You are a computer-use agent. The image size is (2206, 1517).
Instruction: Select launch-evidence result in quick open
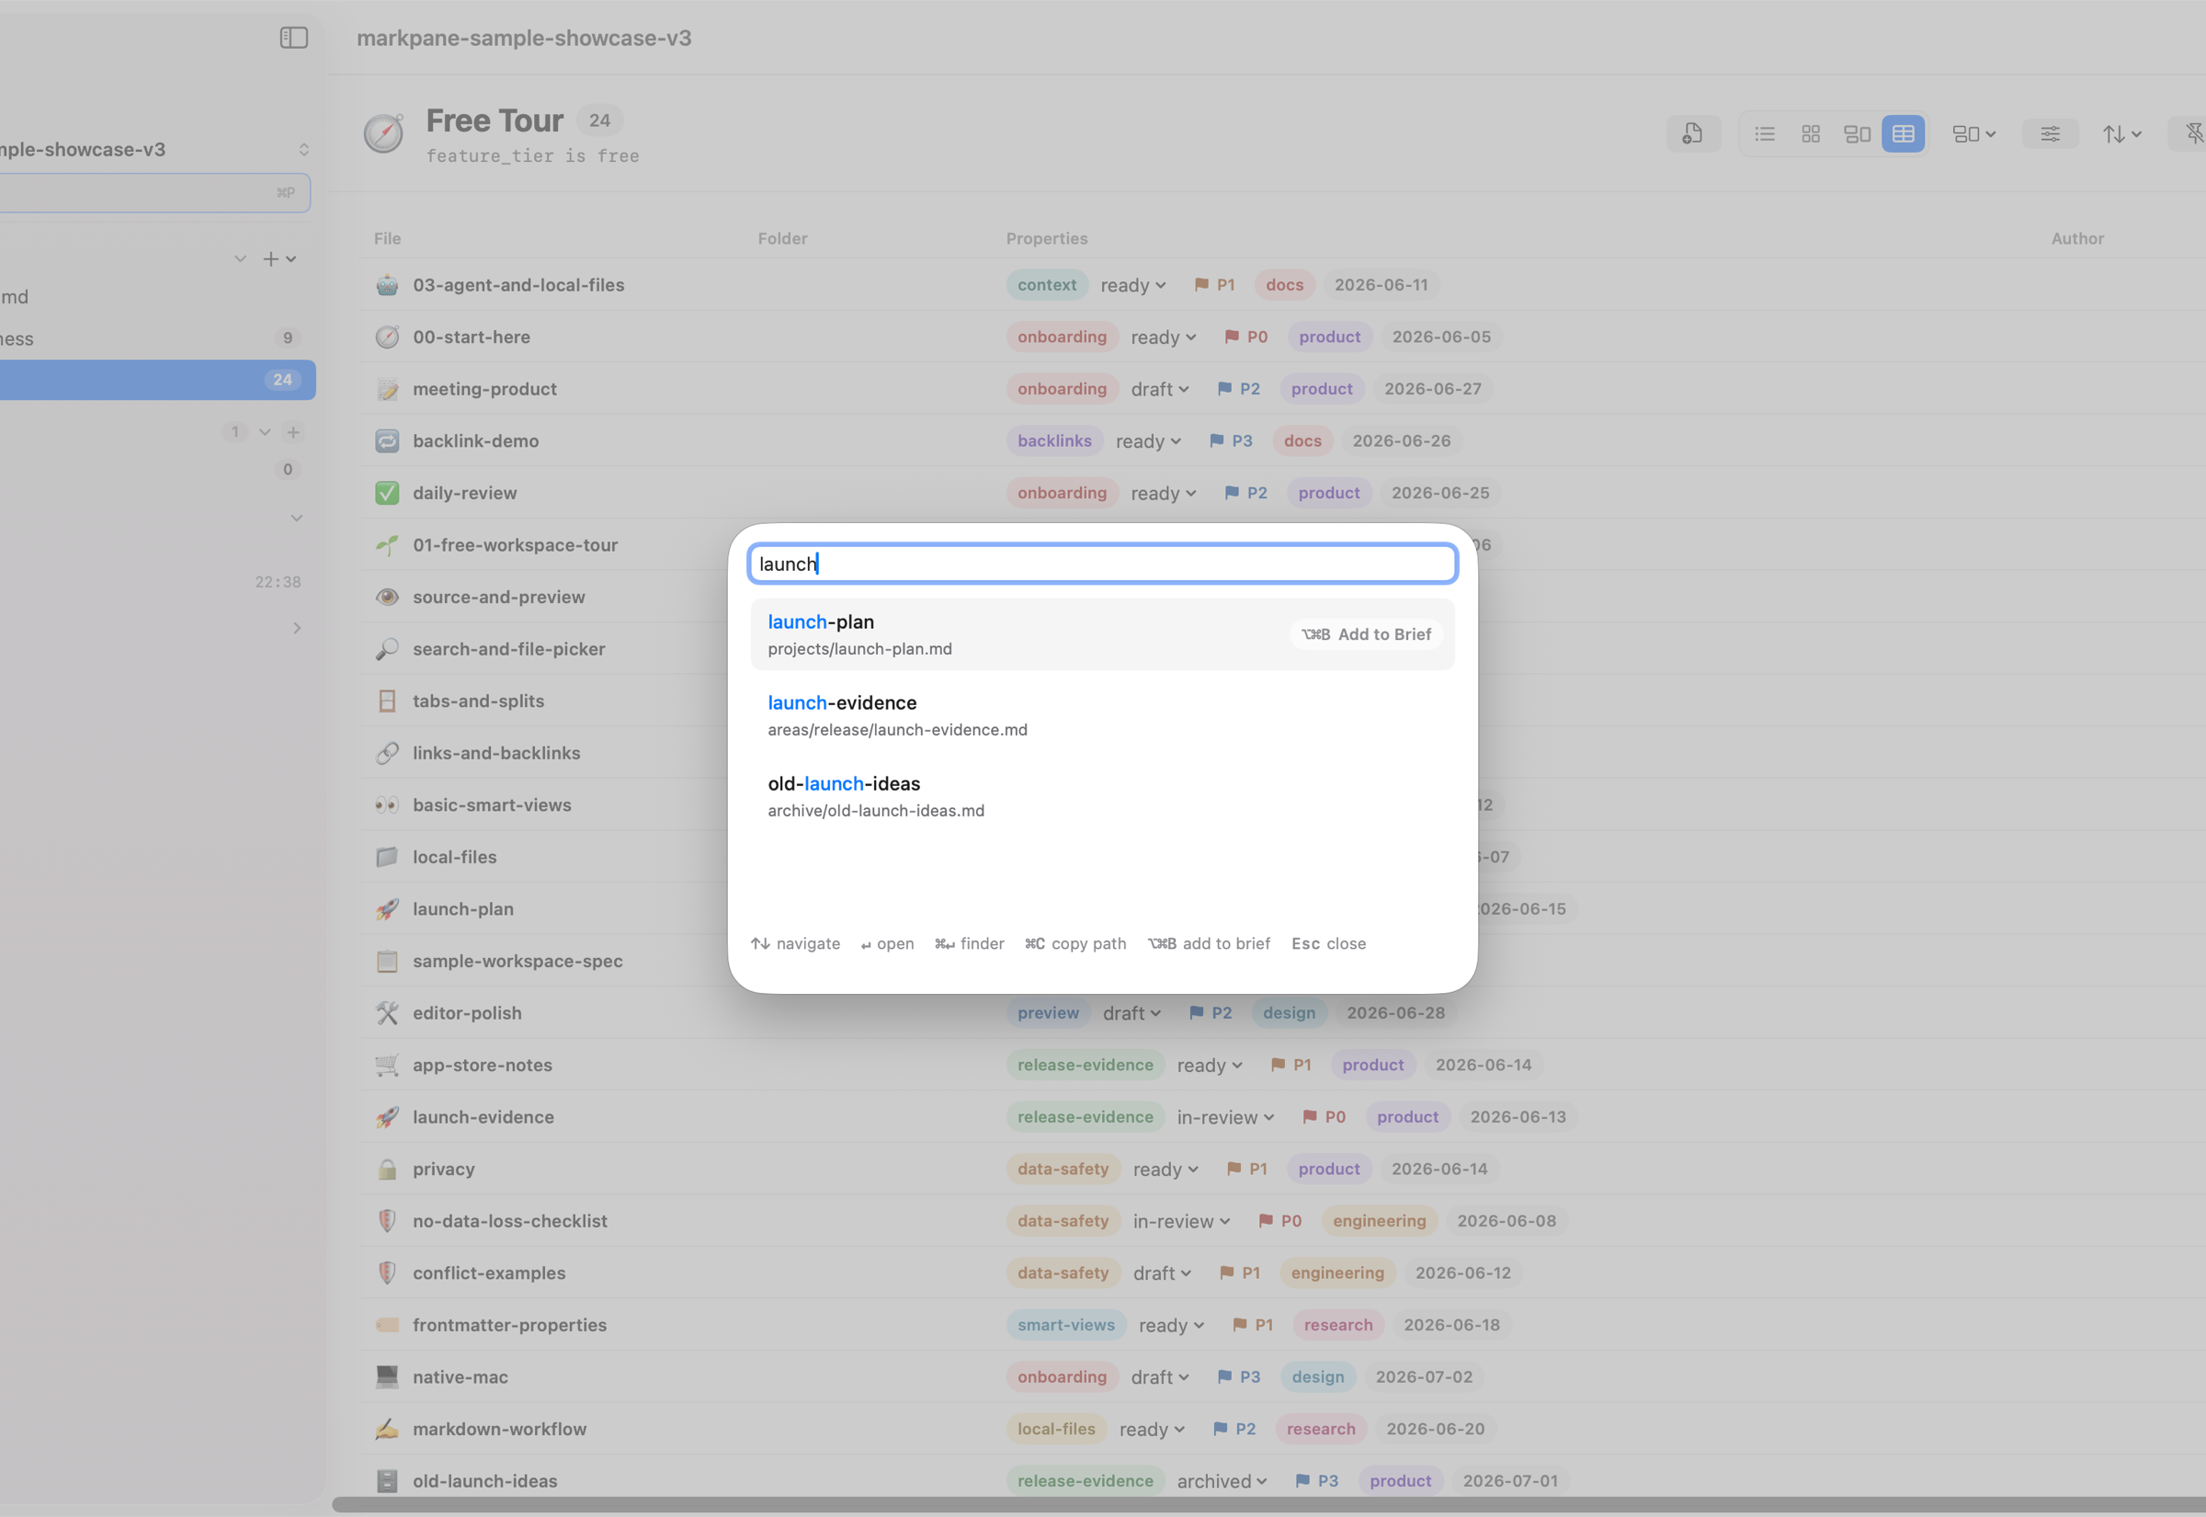coord(1103,715)
